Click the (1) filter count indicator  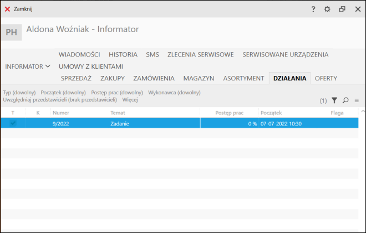click(x=323, y=100)
